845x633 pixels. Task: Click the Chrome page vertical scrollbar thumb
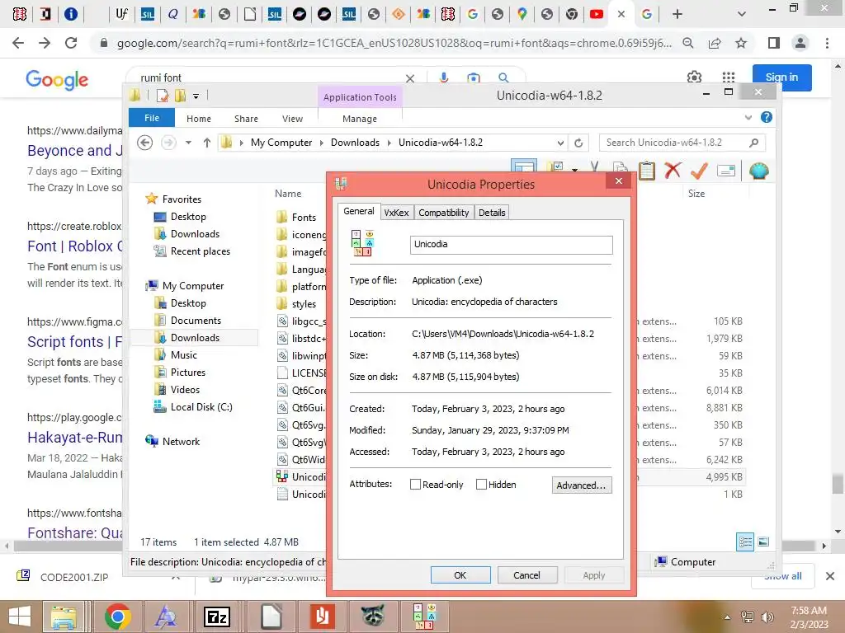[x=837, y=484]
